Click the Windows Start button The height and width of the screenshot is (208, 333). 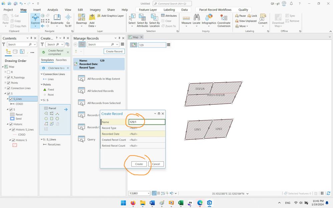(x=123, y=203)
